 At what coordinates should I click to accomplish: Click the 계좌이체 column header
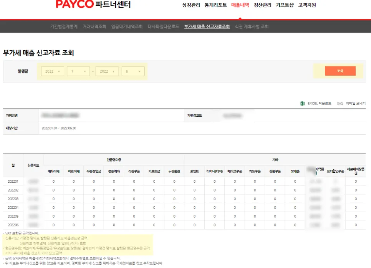(x=53, y=171)
